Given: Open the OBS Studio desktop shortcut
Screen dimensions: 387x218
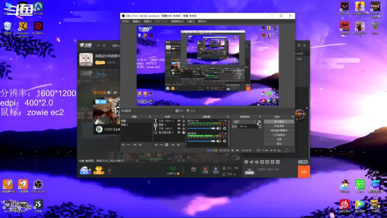Looking at the screenshot, I should 38,186.
